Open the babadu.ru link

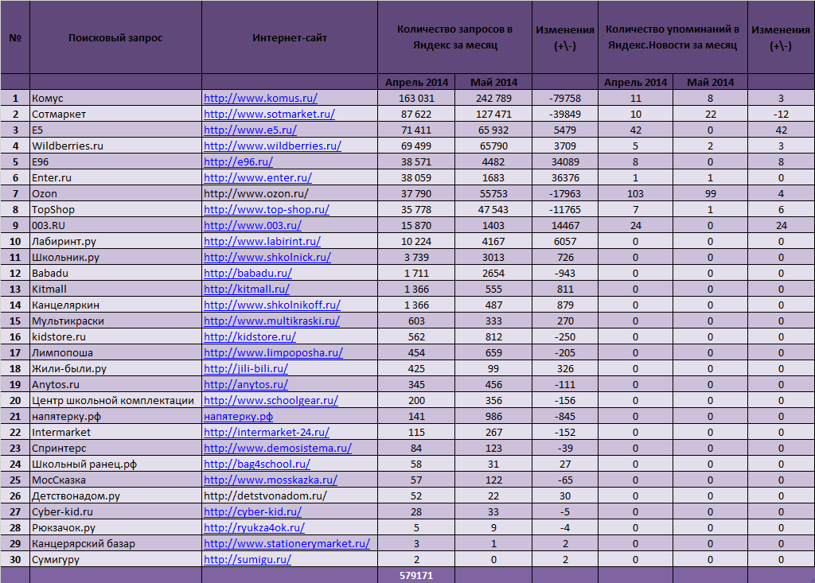[248, 274]
